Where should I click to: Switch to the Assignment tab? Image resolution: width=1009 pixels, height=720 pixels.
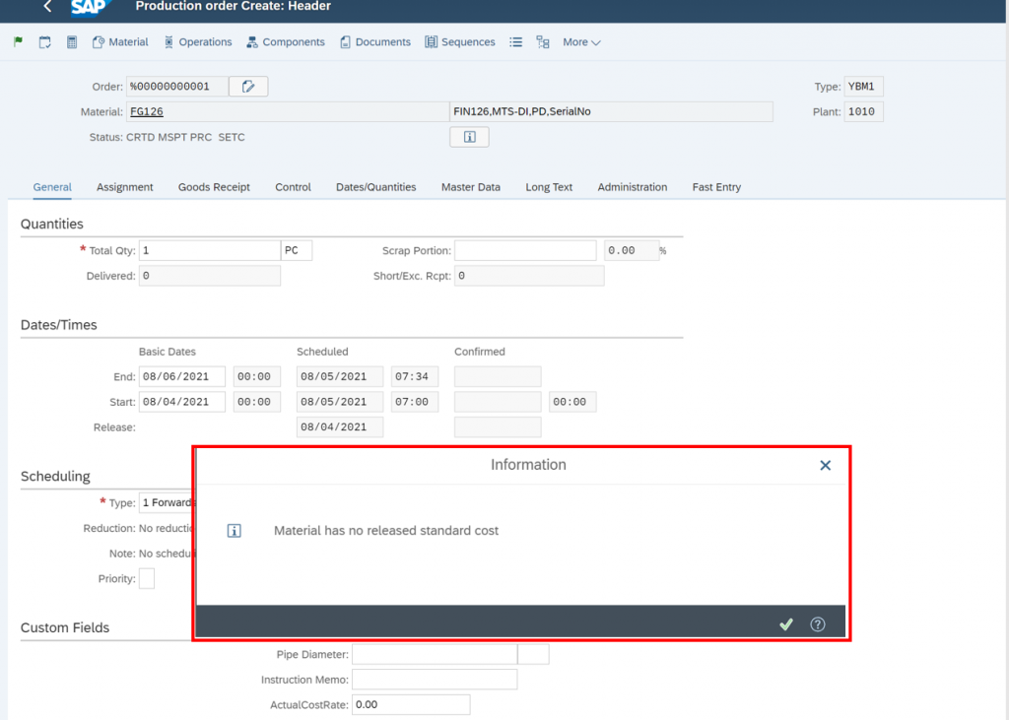[125, 187]
